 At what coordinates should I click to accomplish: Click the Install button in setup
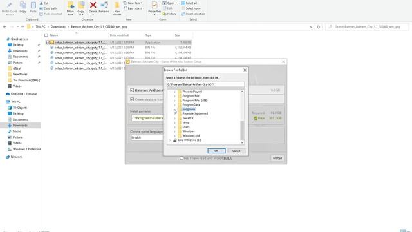[277, 159]
